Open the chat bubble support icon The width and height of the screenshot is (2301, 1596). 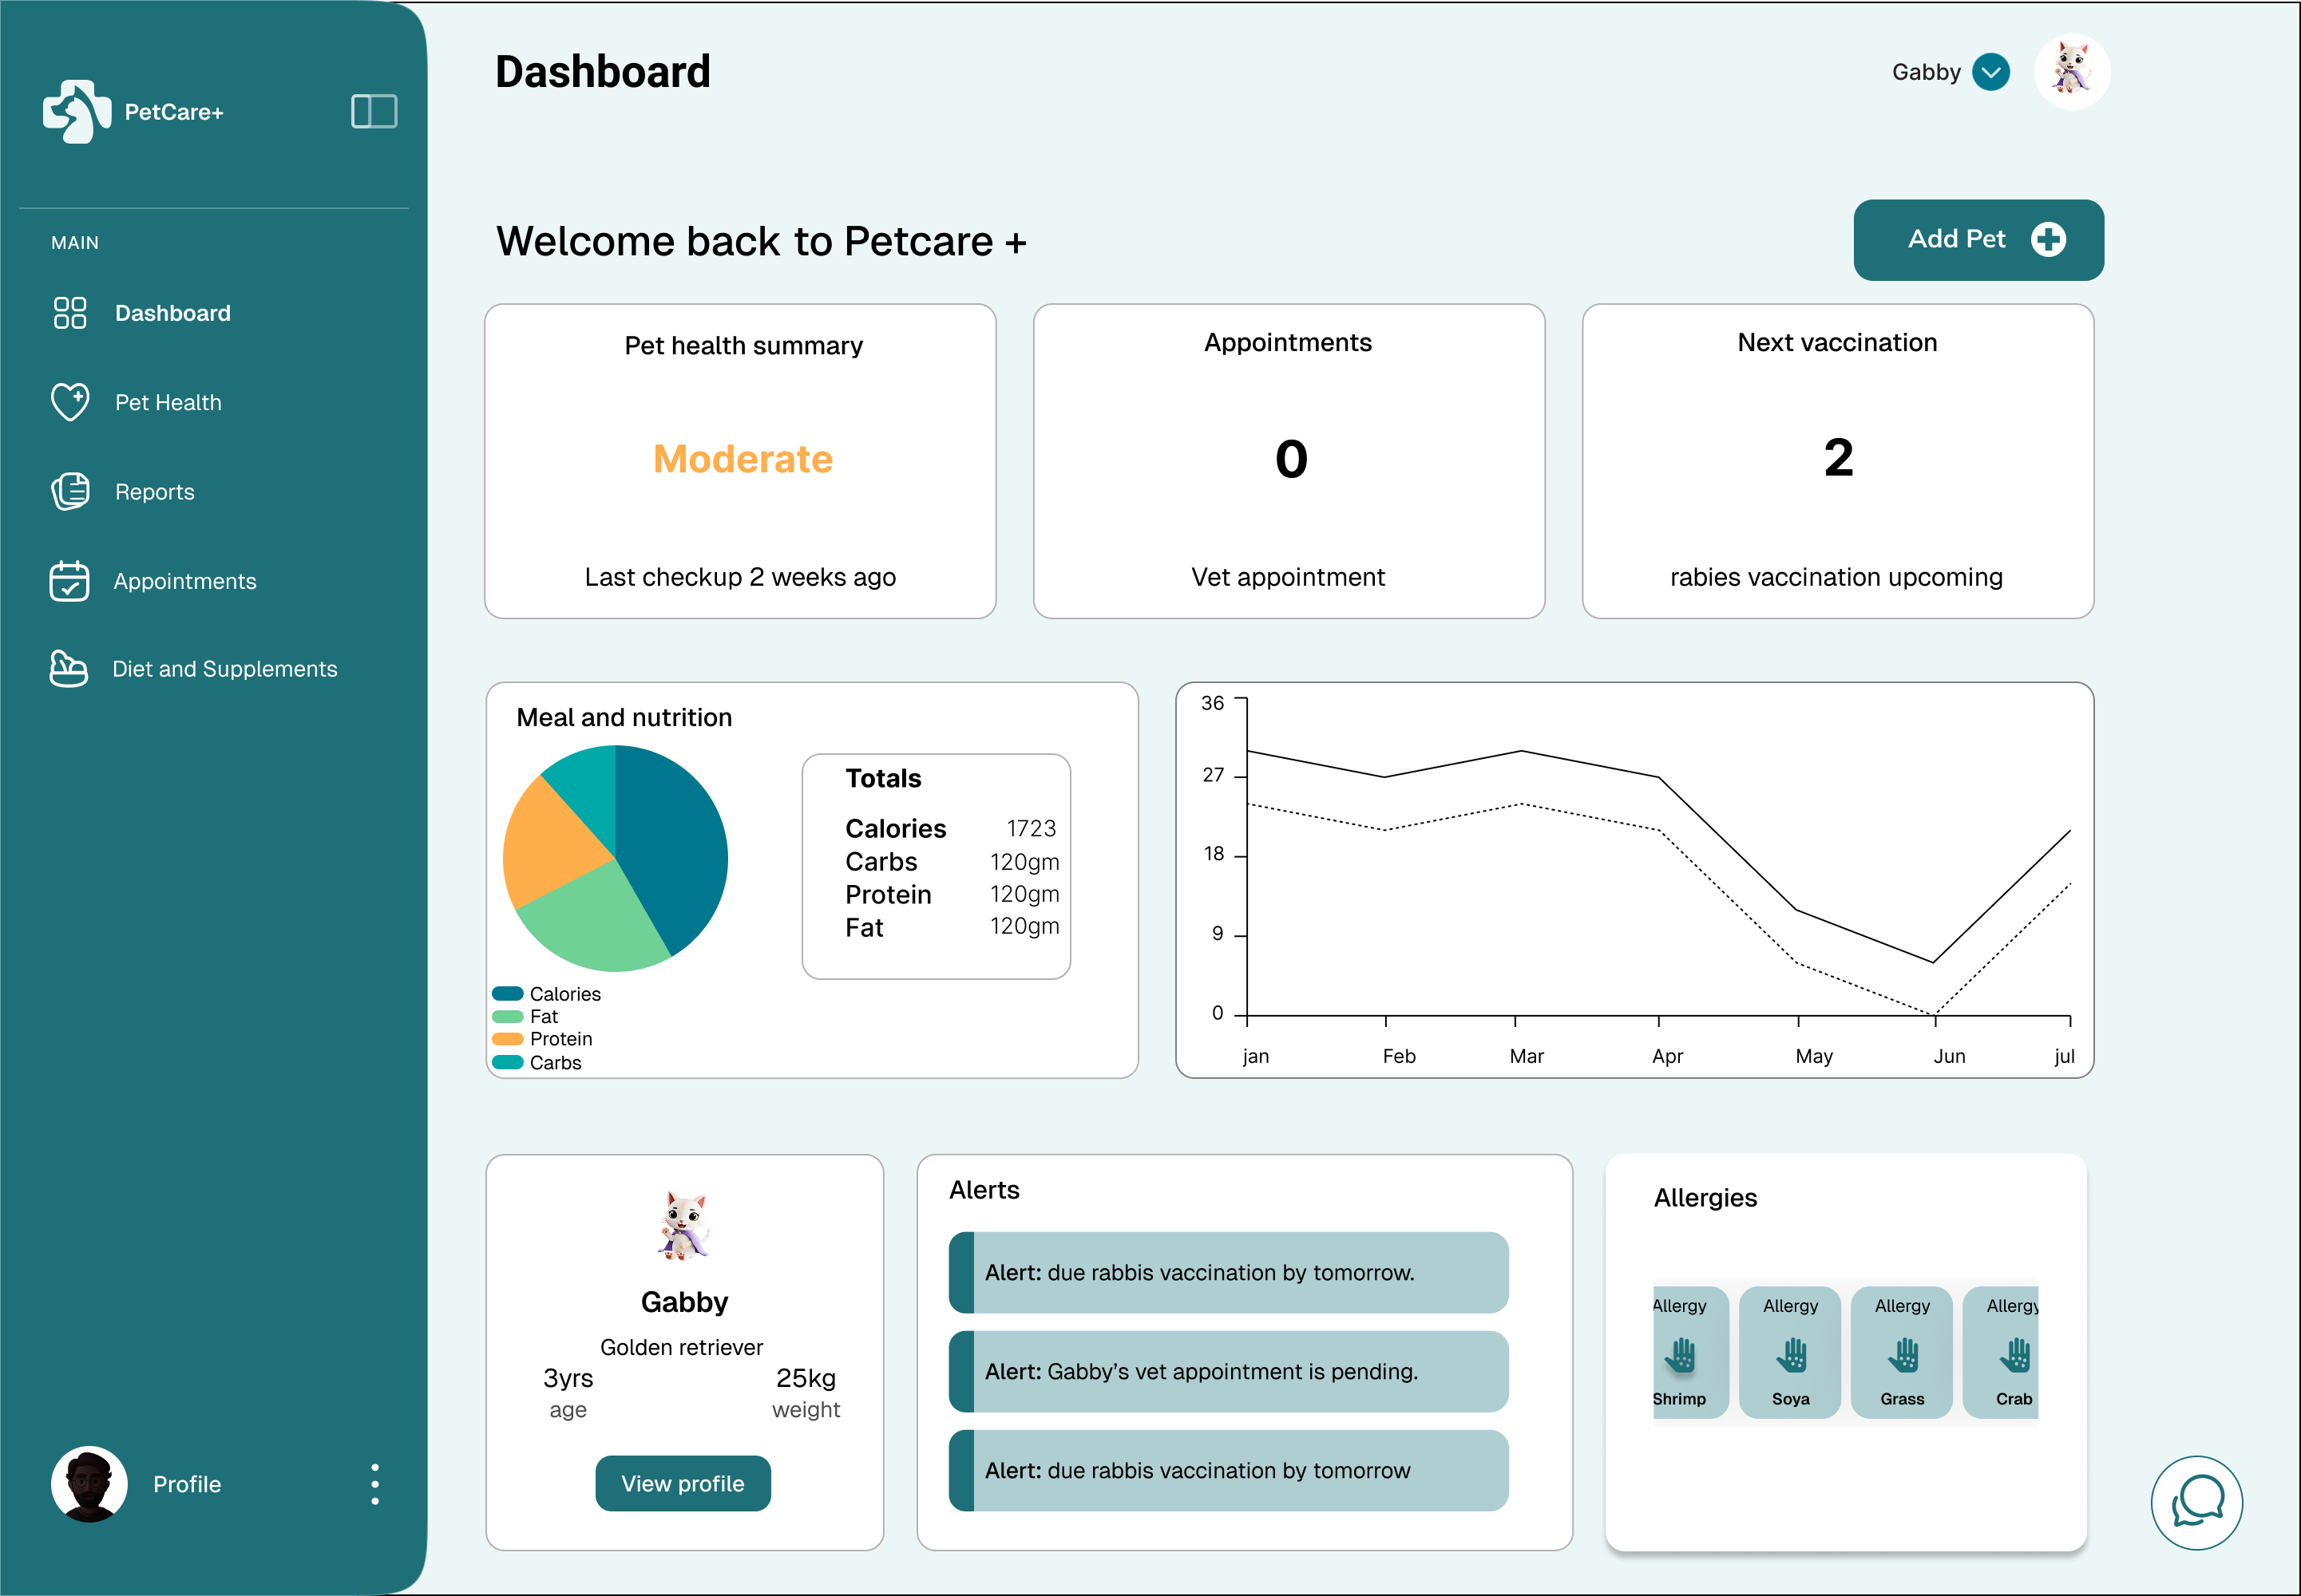point(2196,1502)
